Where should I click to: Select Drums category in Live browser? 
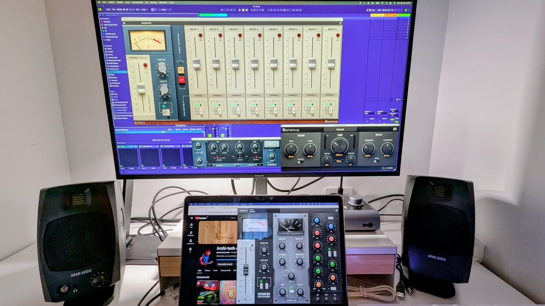[109, 54]
